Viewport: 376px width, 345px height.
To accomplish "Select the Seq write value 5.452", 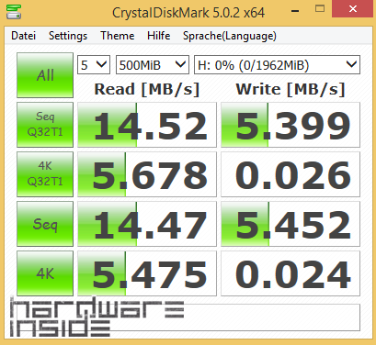I will click(x=291, y=224).
